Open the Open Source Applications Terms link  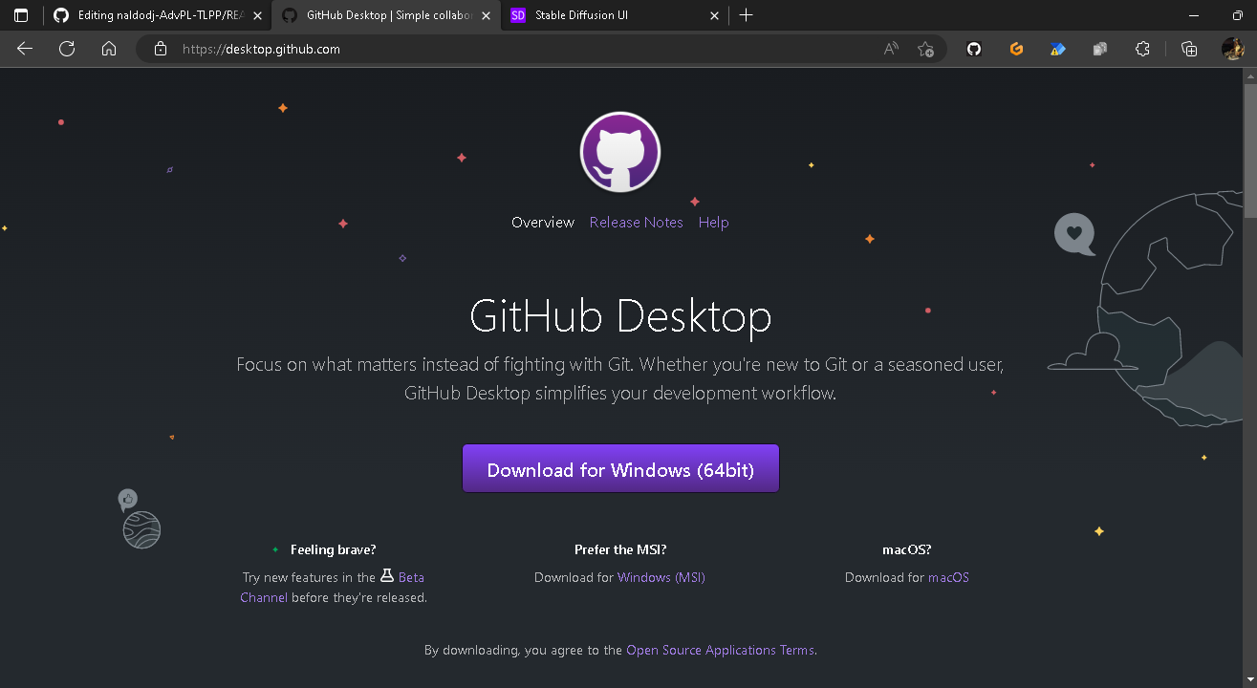pyautogui.click(x=720, y=650)
